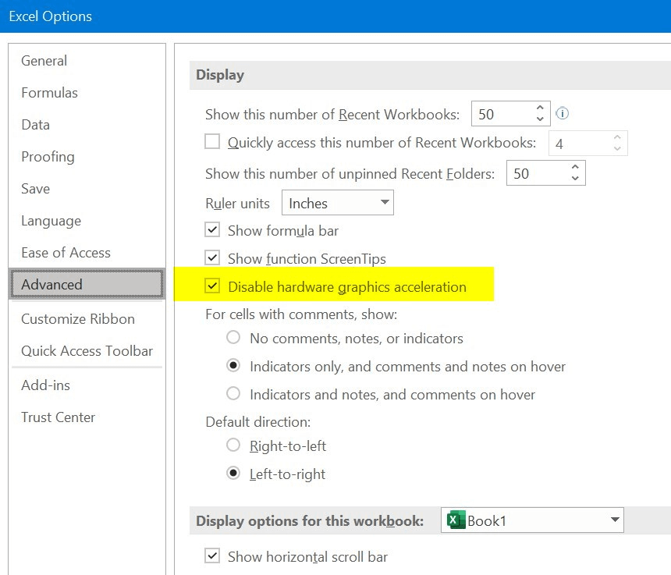Click the Recent Workbooks number field
Screen dimensions: 671x575
pyautogui.click(x=501, y=114)
